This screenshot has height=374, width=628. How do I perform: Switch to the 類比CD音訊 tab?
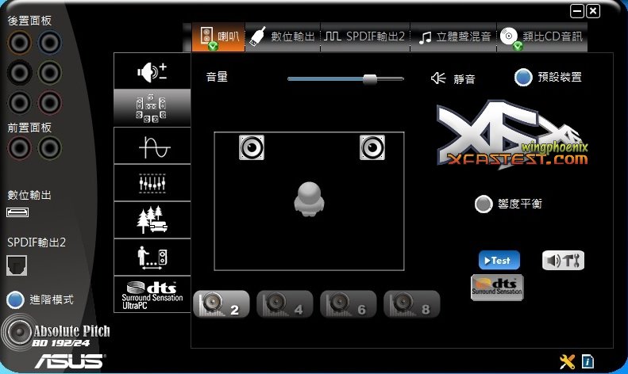(x=542, y=37)
